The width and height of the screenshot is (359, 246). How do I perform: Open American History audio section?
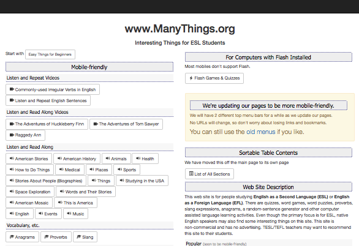77,158
